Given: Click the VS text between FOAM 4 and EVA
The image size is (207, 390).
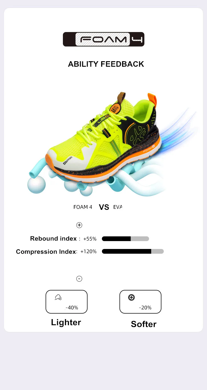Looking at the screenshot, I should point(104,207).
